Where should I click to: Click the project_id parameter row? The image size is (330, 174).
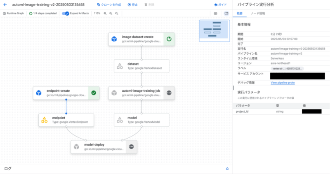click(x=281, y=111)
